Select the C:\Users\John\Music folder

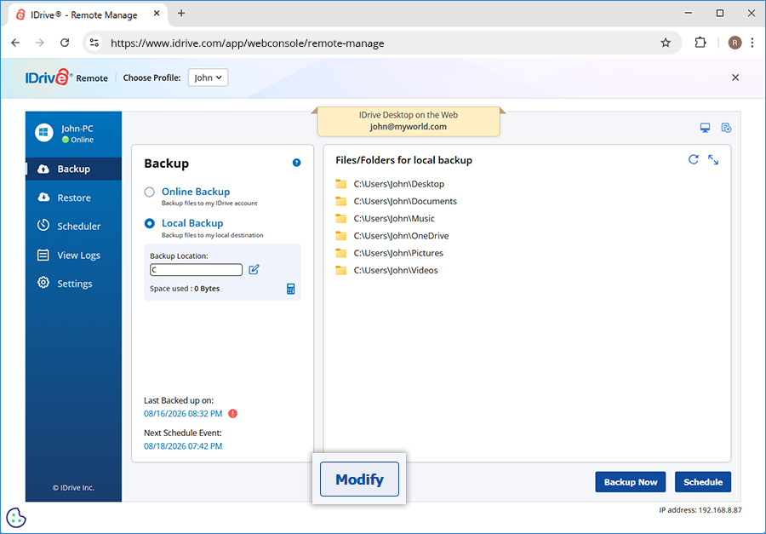tap(385, 219)
